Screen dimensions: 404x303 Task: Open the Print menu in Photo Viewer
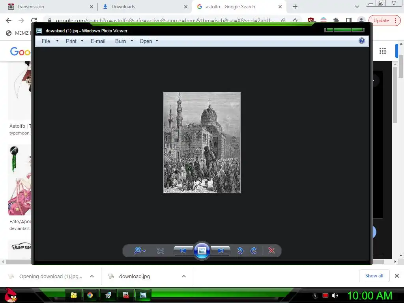click(71, 41)
